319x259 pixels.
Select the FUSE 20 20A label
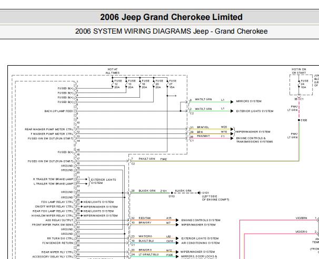pos(159,84)
